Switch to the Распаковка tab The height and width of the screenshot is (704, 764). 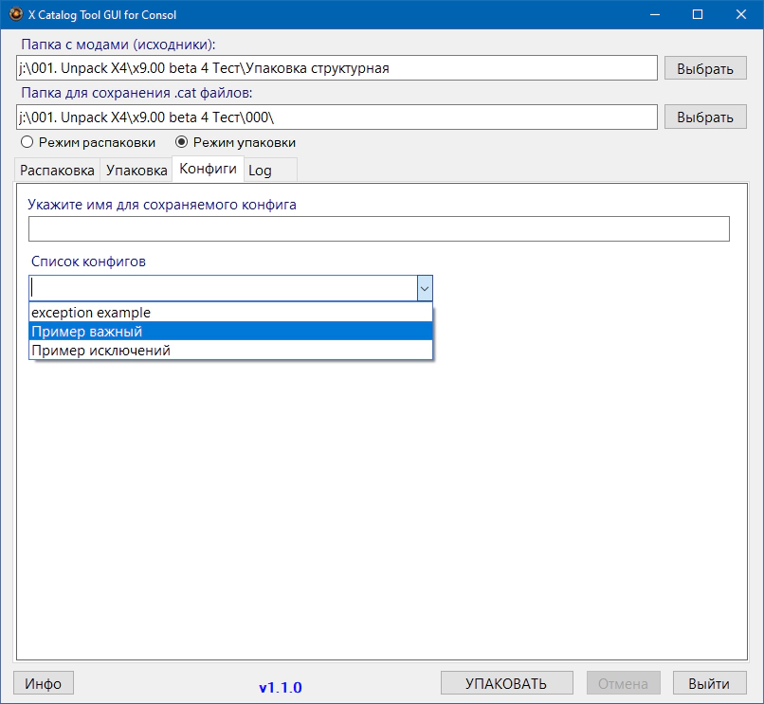[x=58, y=171]
